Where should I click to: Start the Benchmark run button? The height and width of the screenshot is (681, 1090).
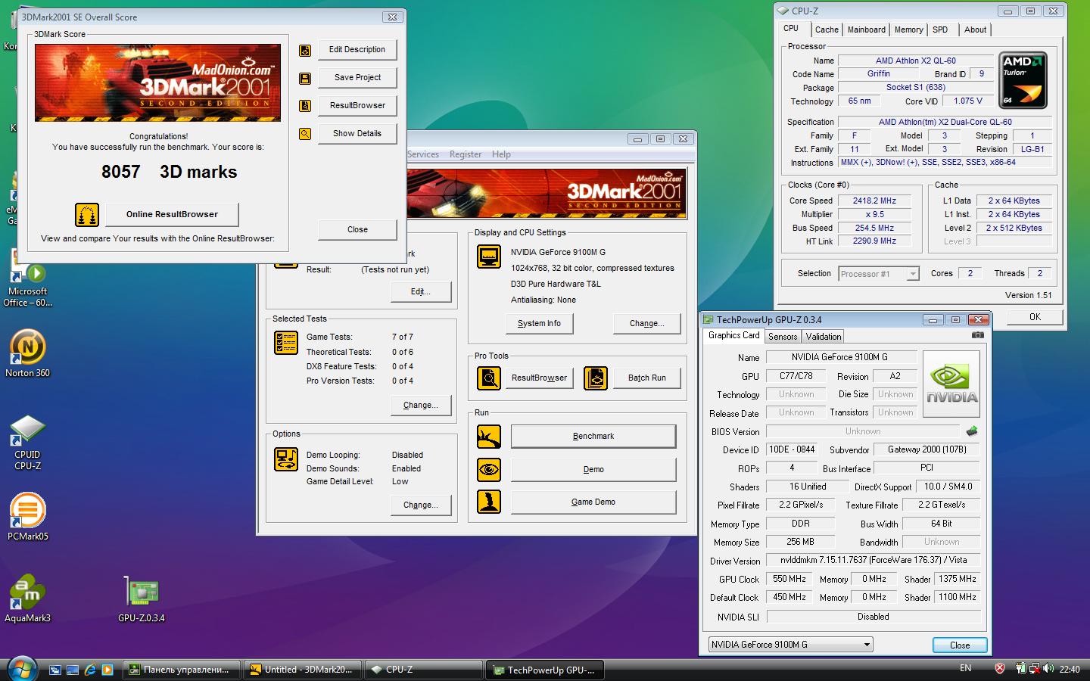coord(593,437)
